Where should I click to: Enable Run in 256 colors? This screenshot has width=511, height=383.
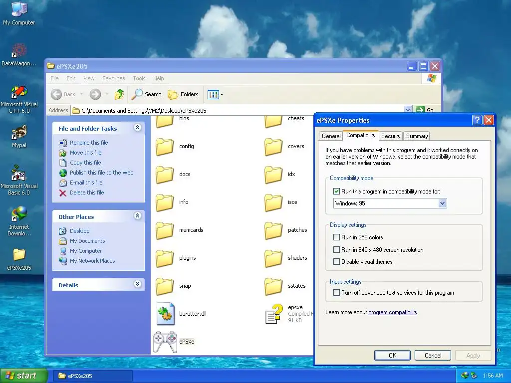tap(336, 237)
